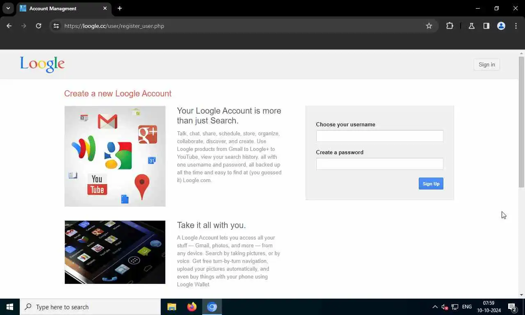Open the site information icon in address bar
This screenshot has width=525, height=315.
pyautogui.click(x=56, y=26)
